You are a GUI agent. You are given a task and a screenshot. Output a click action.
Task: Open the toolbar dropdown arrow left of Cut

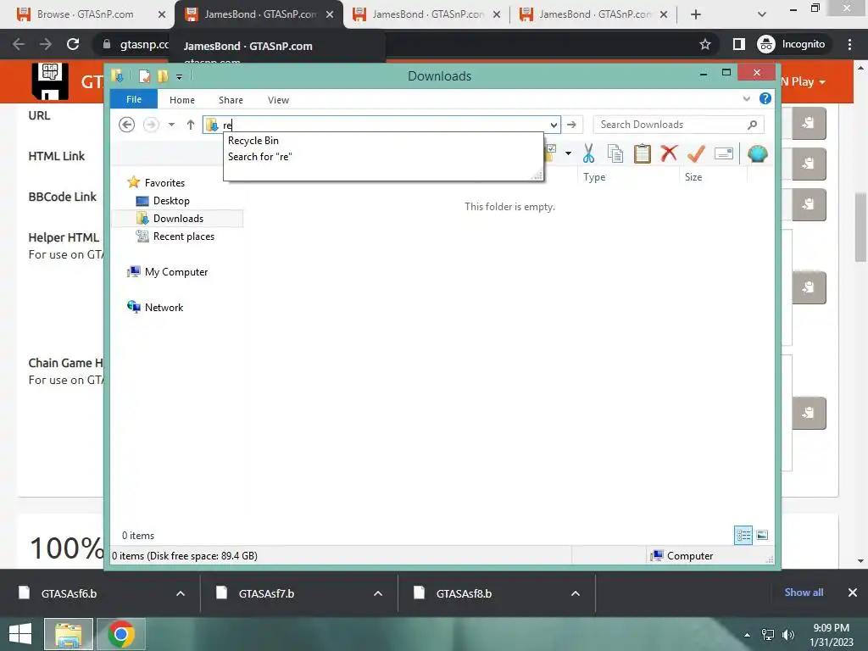pos(568,153)
